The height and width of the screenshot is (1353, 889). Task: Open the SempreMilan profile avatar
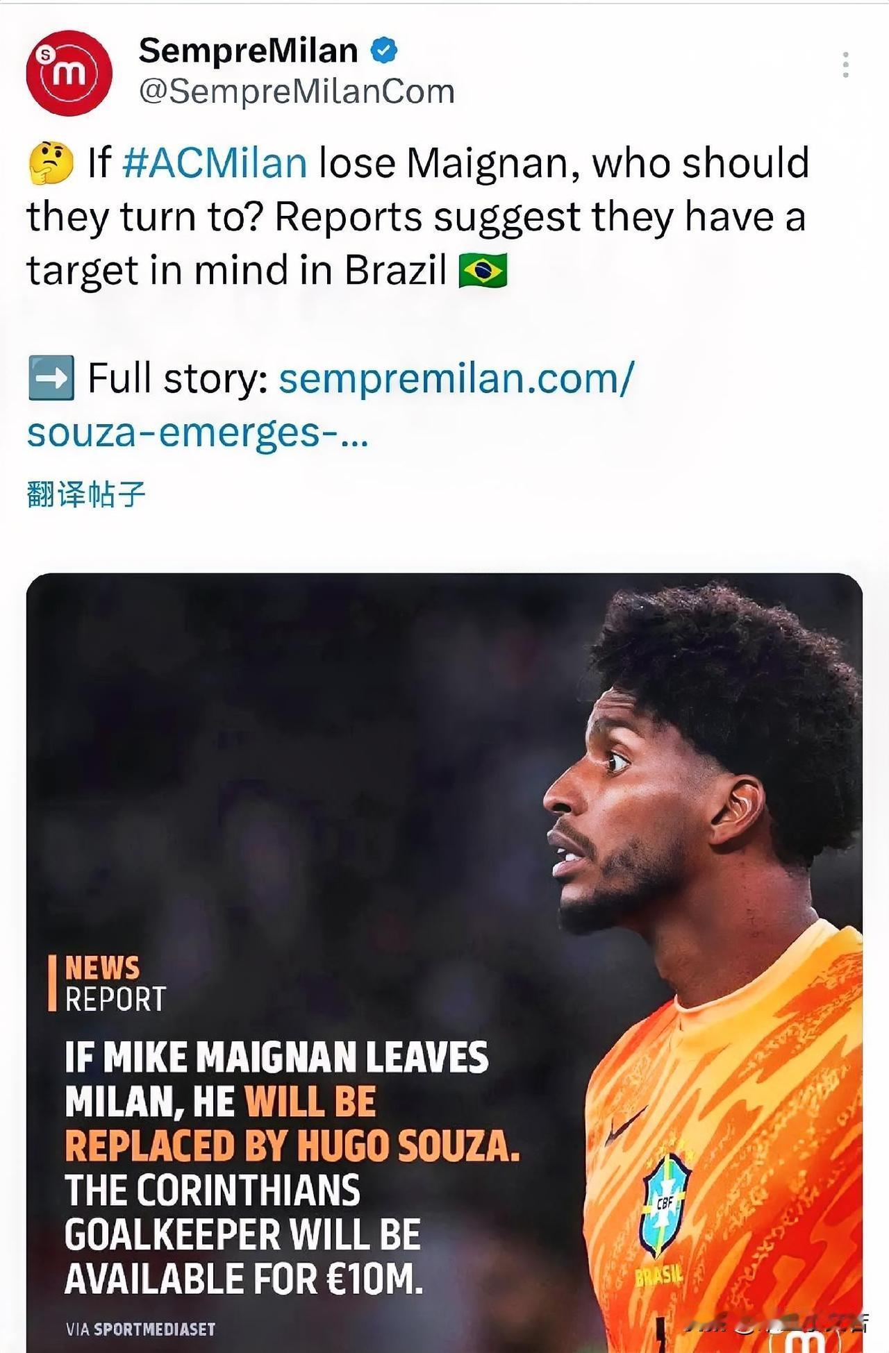point(69,72)
